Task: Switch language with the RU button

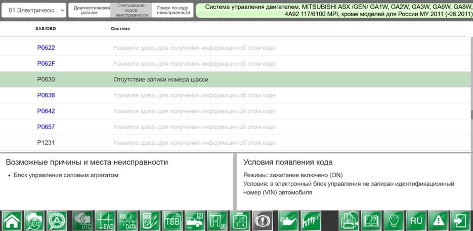Action: [416, 221]
